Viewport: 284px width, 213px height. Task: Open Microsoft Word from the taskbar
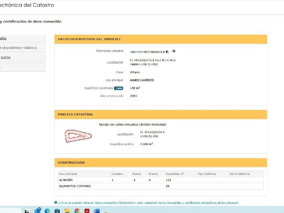click(x=97, y=211)
